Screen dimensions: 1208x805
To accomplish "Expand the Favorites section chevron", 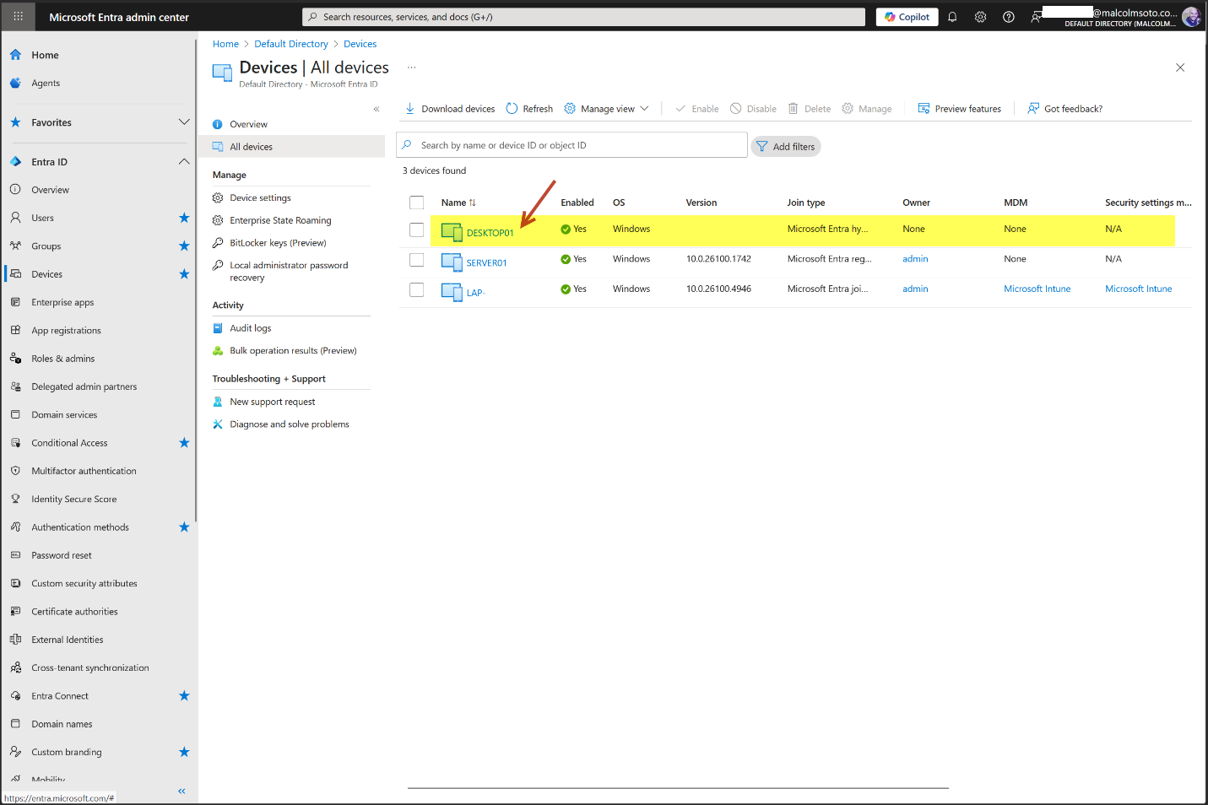I will [x=184, y=122].
